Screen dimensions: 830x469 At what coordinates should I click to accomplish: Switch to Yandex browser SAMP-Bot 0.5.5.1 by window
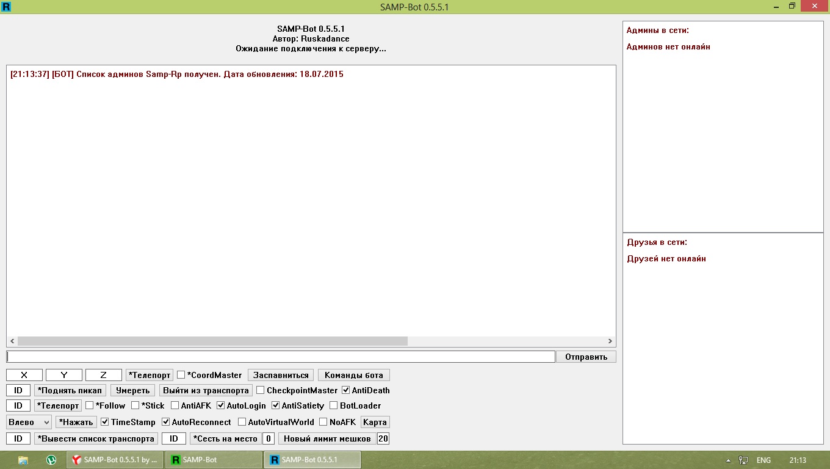click(x=115, y=460)
